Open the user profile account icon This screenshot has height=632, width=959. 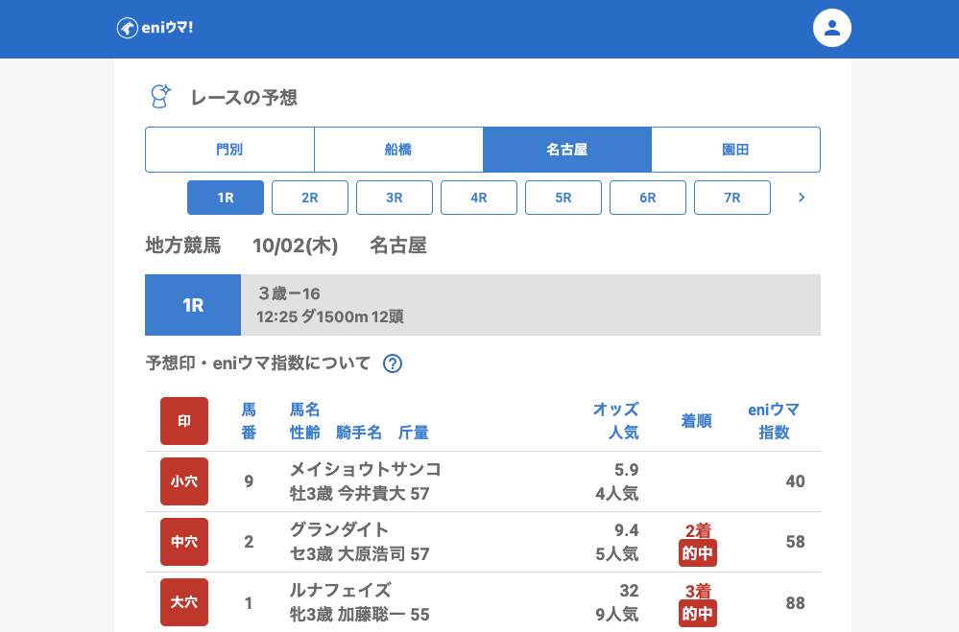coord(831,28)
